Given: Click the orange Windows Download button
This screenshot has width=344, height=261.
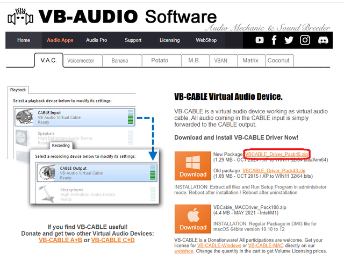Looking at the screenshot, I should pyautogui.click(x=193, y=166).
